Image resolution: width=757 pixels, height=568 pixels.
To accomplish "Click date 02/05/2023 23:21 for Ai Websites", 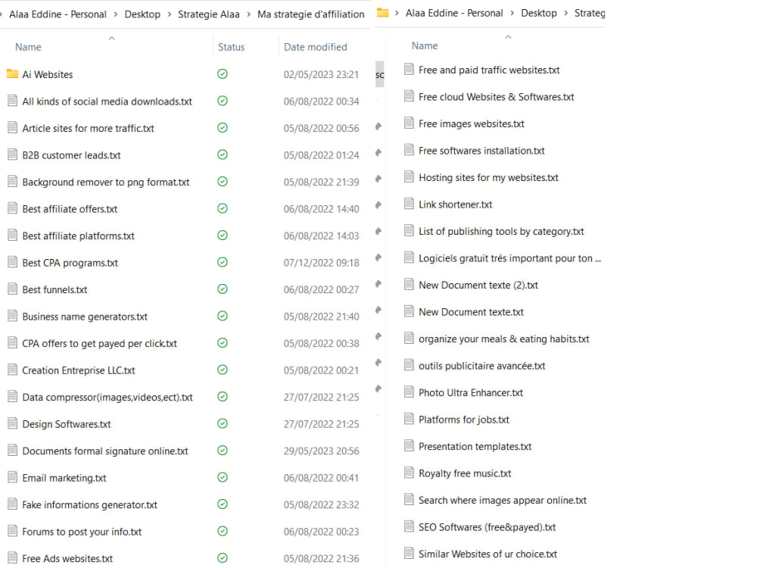I will [321, 74].
